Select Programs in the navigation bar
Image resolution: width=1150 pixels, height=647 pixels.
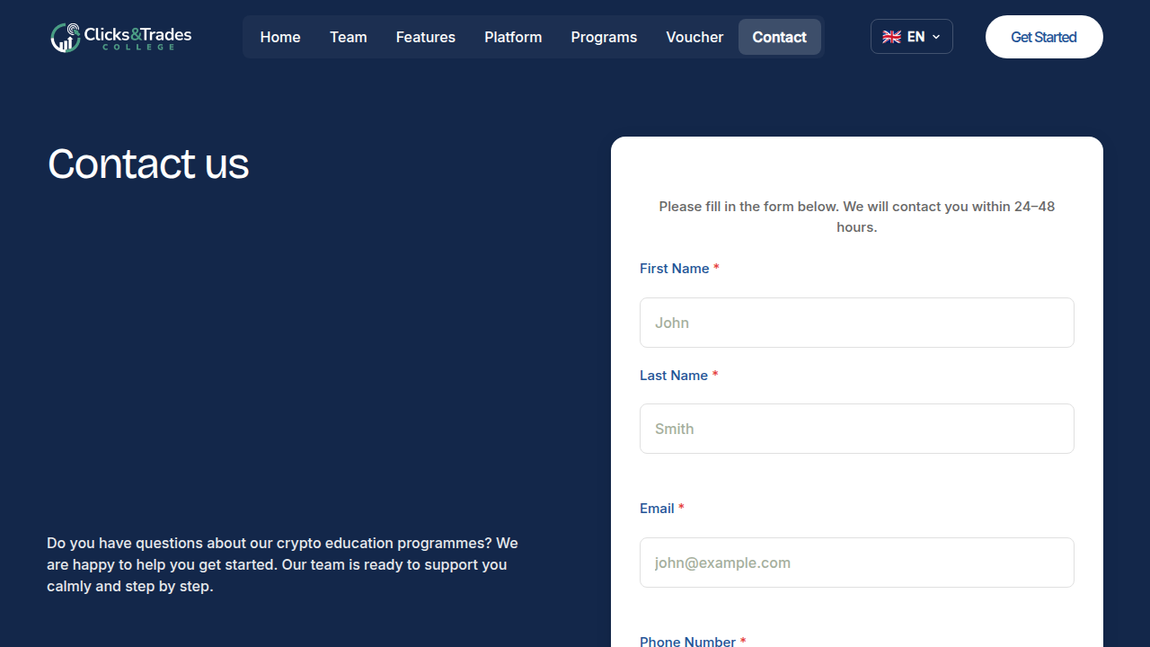pos(604,37)
